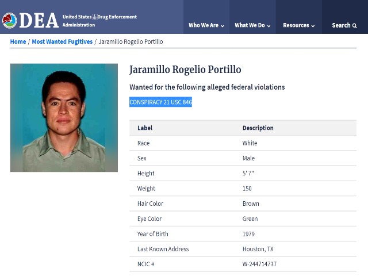The width and height of the screenshot is (368, 276).
Task: Click the Jaramillo Rogelio Portillo heading
Action: click(x=185, y=70)
